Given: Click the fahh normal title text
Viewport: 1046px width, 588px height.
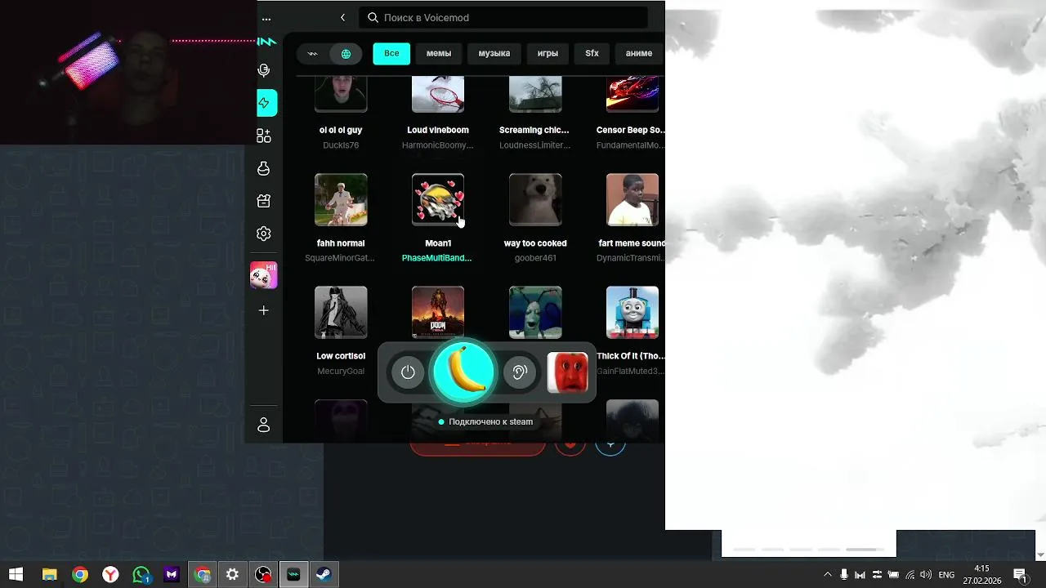Looking at the screenshot, I should pyautogui.click(x=341, y=243).
